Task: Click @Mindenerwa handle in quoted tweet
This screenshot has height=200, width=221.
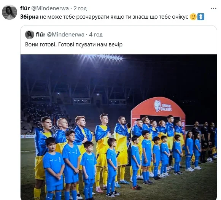Action: (x=65, y=35)
